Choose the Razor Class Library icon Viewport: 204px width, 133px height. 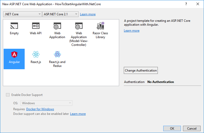100,26
